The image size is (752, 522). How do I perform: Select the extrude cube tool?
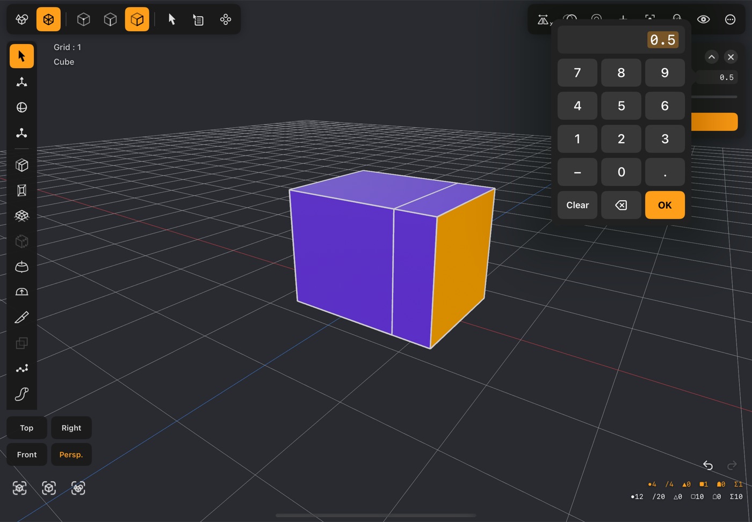pos(21,165)
